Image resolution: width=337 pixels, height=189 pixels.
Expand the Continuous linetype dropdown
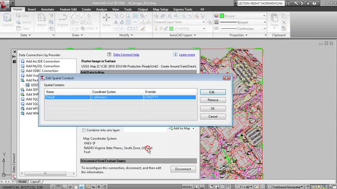(x=264, y=28)
